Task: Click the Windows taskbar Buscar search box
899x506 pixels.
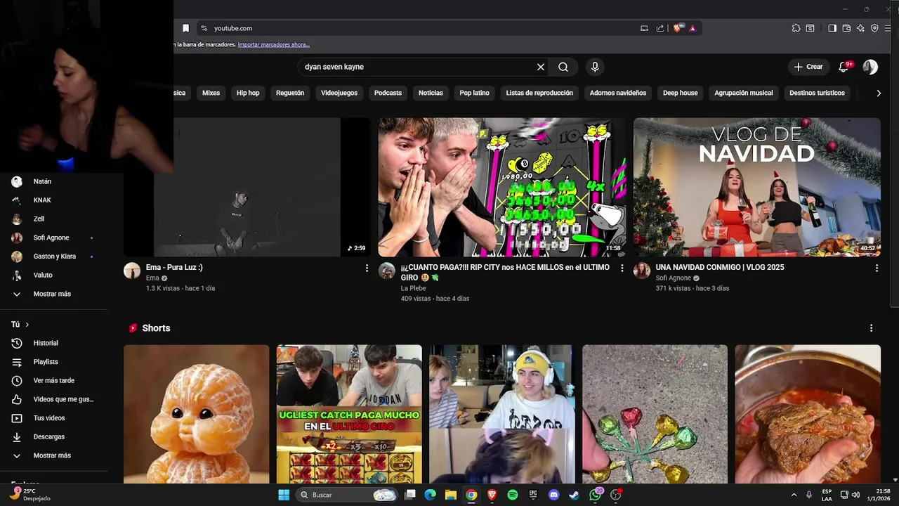Action: click(348, 495)
